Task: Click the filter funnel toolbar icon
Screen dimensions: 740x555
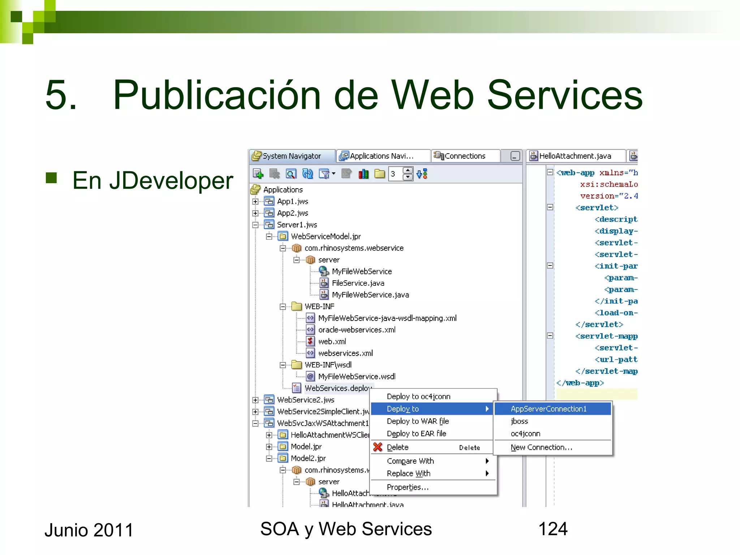Action: point(324,174)
